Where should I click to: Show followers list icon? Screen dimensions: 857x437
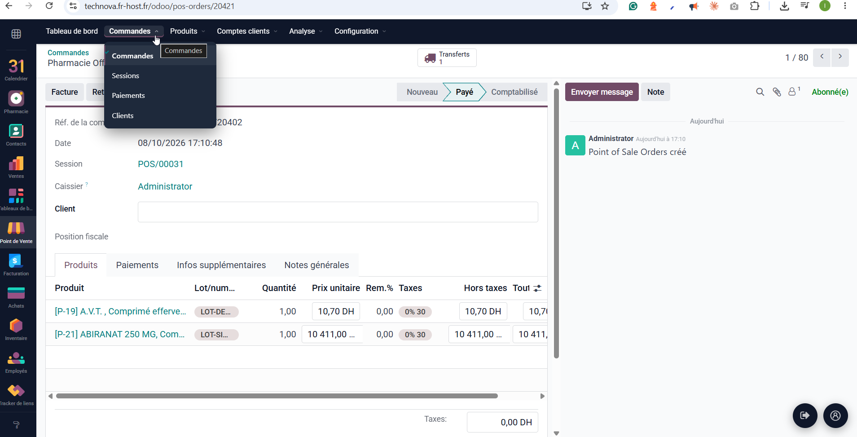[x=794, y=92]
